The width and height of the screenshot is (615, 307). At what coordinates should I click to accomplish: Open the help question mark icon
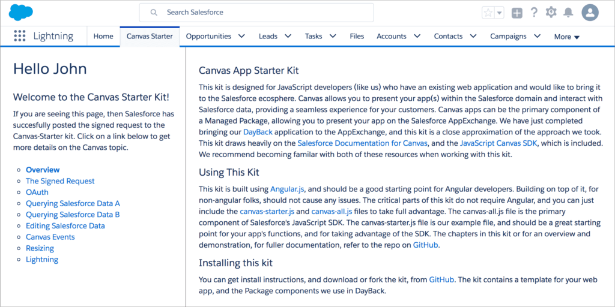(x=534, y=13)
